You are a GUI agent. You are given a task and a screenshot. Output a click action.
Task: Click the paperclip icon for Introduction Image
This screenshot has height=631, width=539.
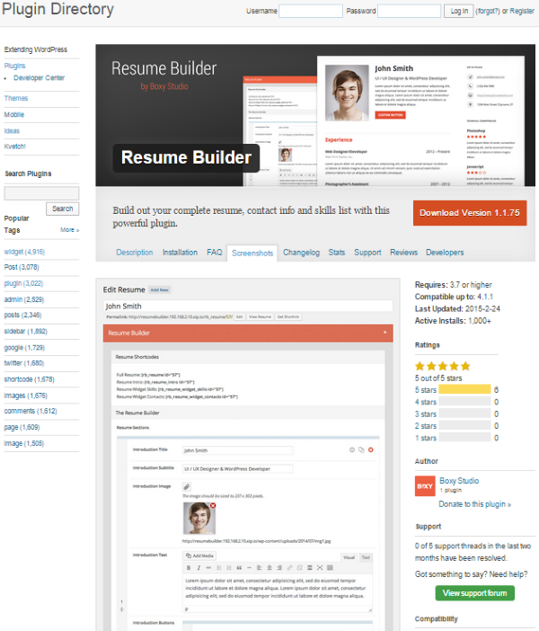187,486
